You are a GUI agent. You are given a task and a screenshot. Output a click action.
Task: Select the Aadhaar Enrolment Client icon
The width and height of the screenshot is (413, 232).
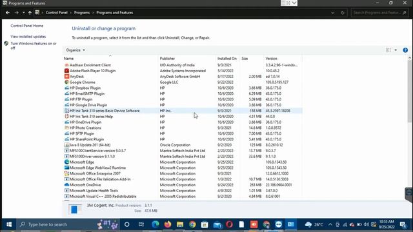(x=66, y=65)
